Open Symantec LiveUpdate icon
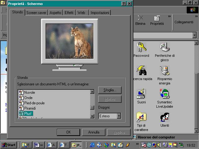The width and height of the screenshot is (199, 149). coord(164,94)
